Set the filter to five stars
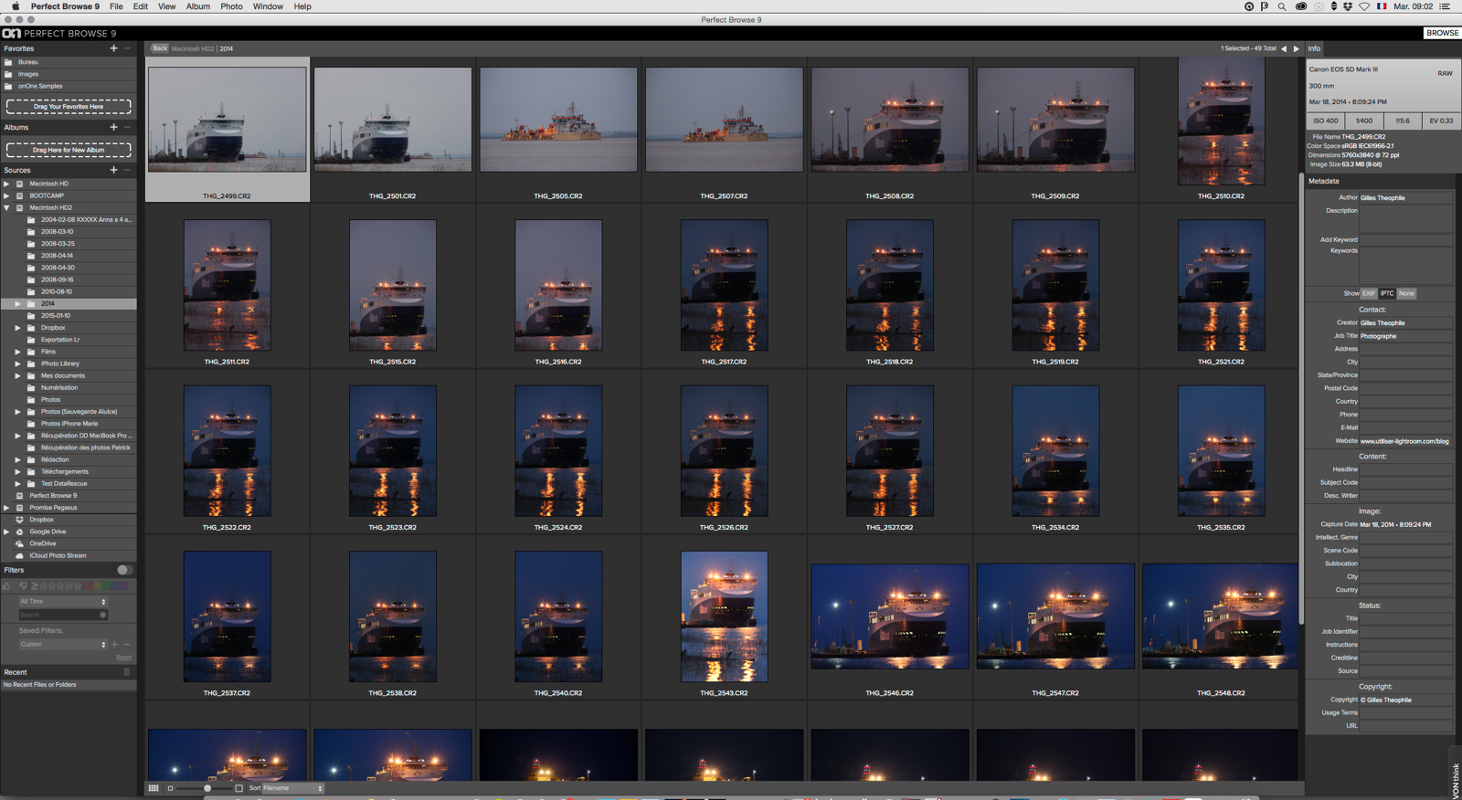 point(78,586)
